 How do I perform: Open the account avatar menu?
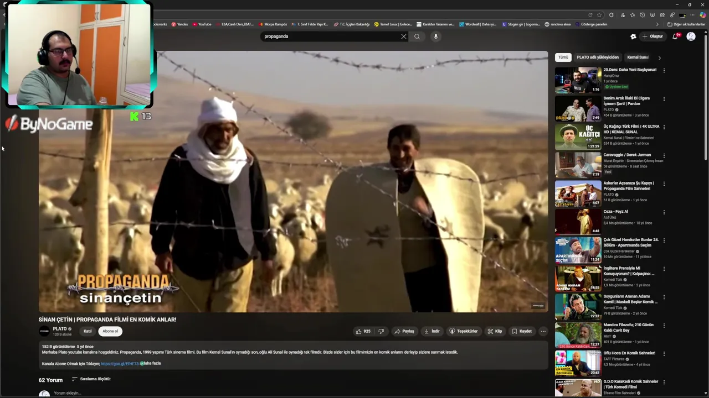click(691, 36)
